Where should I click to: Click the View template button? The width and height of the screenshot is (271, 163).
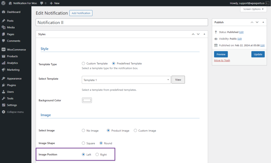coord(178,80)
